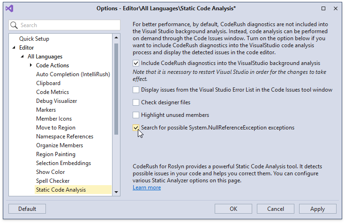Collapse the Editor tree node
The width and height of the screenshot is (345, 223).
pos(14,48)
